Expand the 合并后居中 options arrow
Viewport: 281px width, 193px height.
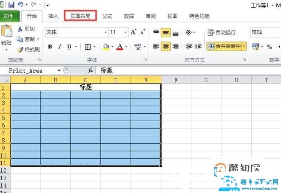tap(244, 47)
